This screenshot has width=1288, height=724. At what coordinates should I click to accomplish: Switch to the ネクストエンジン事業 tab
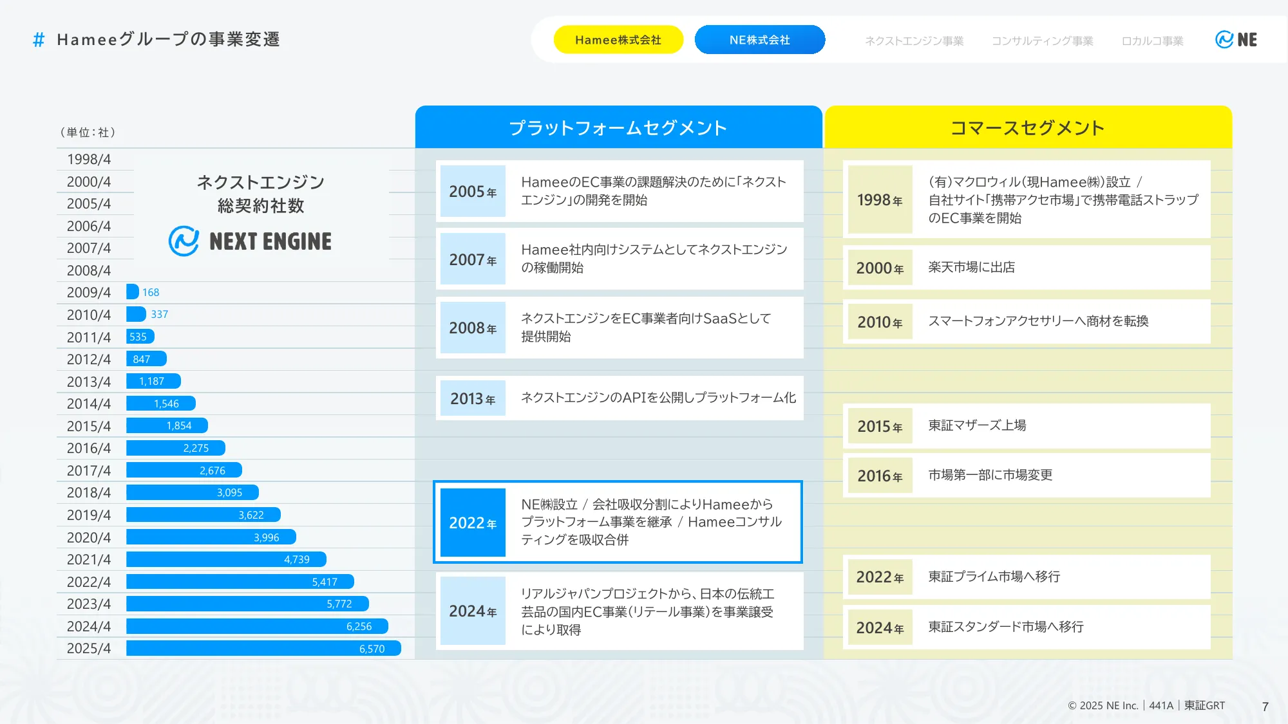pyautogui.click(x=914, y=41)
